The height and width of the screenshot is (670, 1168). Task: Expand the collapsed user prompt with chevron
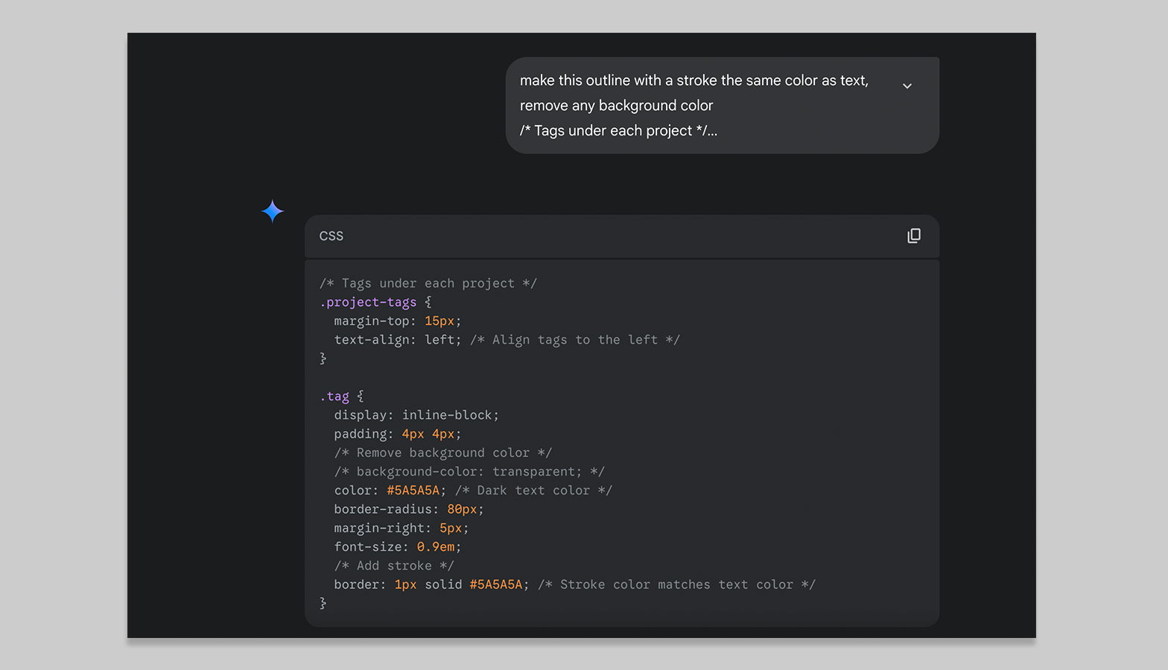point(907,86)
